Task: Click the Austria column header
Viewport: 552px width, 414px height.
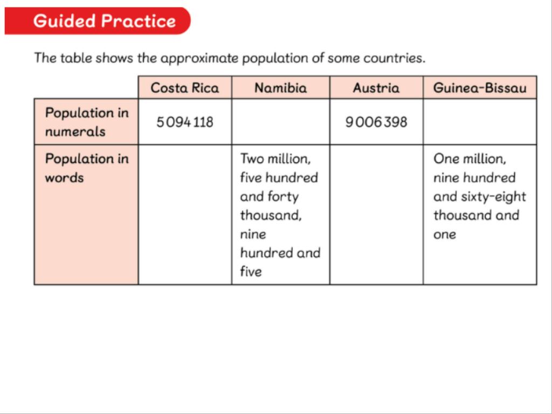Action: pyautogui.click(x=376, y=88)
